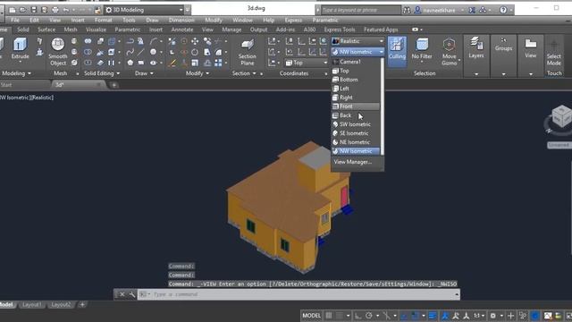
Task: Open the Dimension menu
Action: coord(181,20)
